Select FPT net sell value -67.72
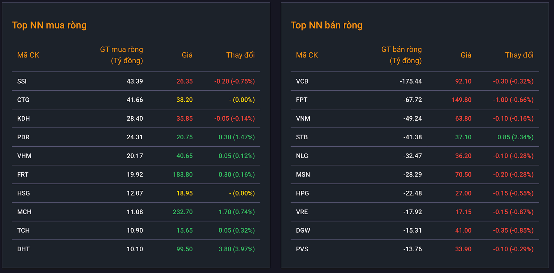This screenshot has width=554, height=273. tap(412, 100)
